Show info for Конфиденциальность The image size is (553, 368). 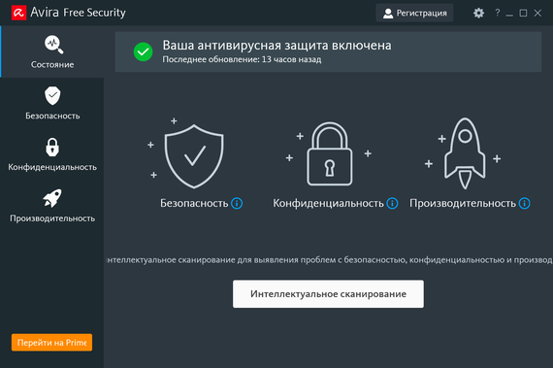[x=392, y=204]
